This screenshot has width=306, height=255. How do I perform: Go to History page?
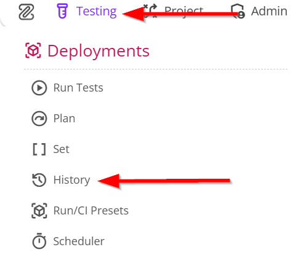pyautogui.click(x=71, y=180)
